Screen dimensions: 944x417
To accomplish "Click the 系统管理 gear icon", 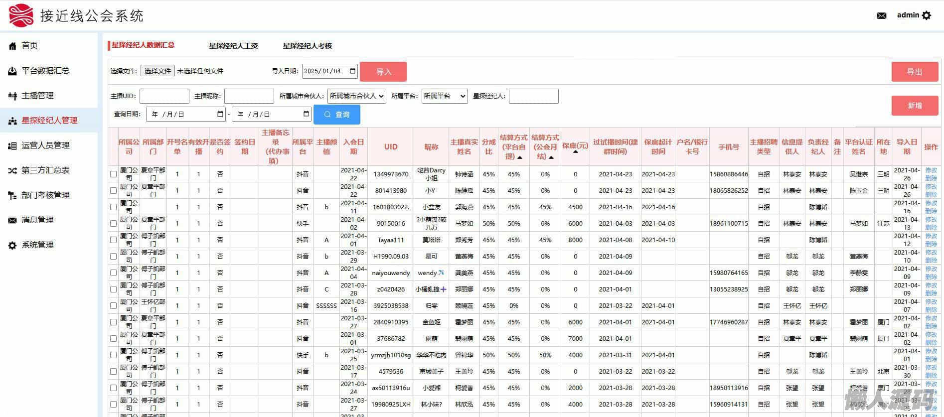I will click(12, 245).
